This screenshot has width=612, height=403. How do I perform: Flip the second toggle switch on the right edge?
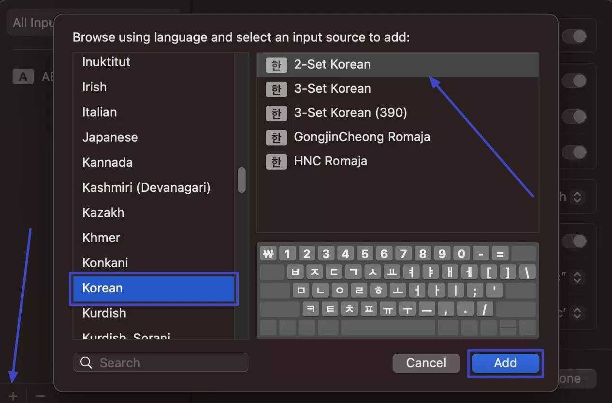click(574, 81)
